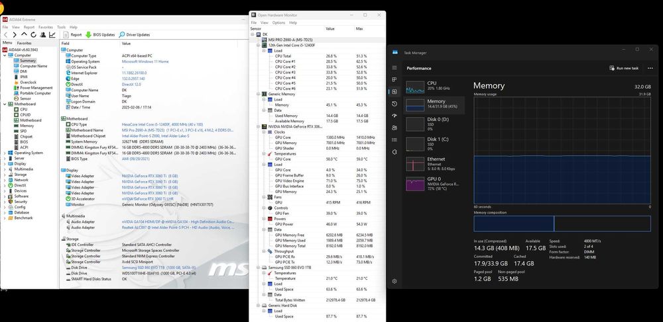Image resolution: width=663 pixels, height=322 pixels.
Task: Select Performance page icon in Task Manager sidebar
Action: coord(394,92)
